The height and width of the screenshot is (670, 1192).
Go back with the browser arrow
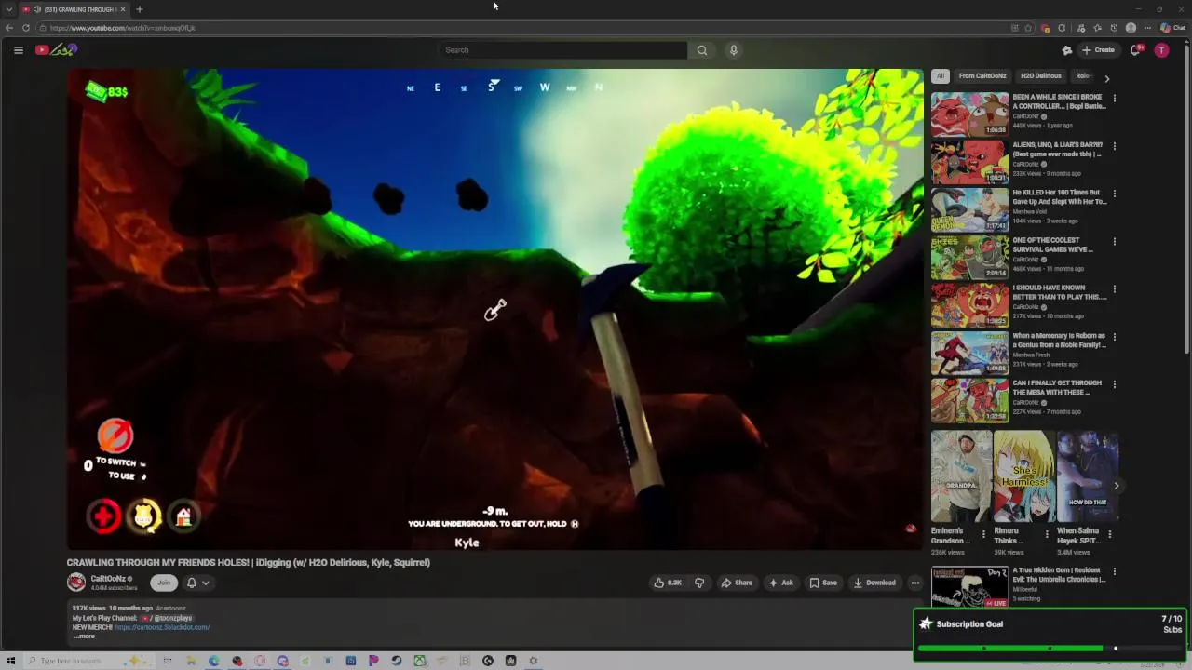click(9, 28)
